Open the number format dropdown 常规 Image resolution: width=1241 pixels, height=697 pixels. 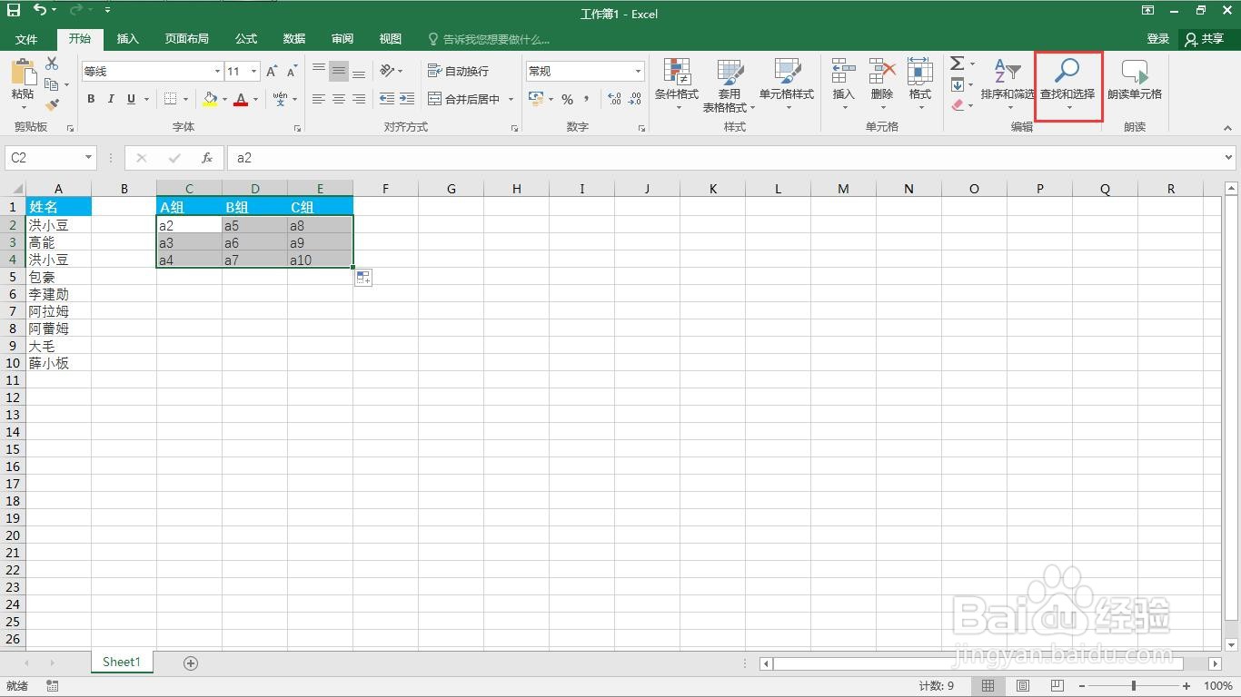638,71
